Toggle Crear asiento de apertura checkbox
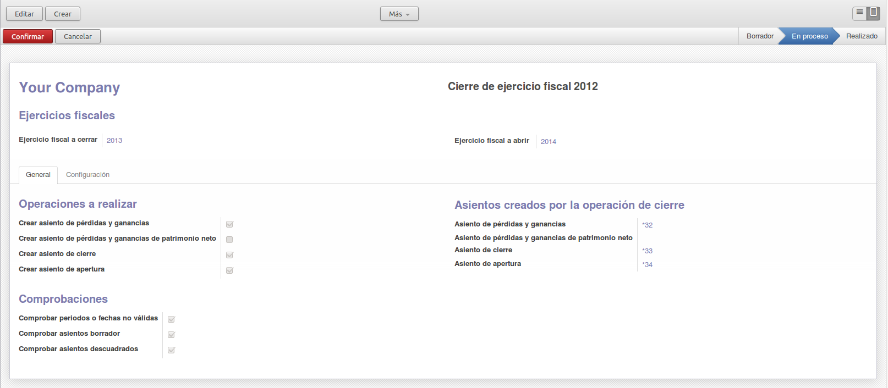Image resolution: width=888 pixels, height=388 pixels. click(x=229, y=270)
